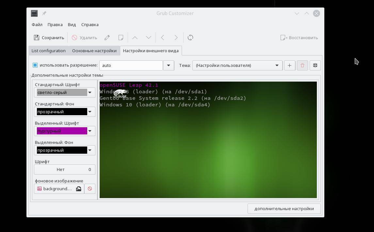Switch to the List configuration tab

coord(48,51)
